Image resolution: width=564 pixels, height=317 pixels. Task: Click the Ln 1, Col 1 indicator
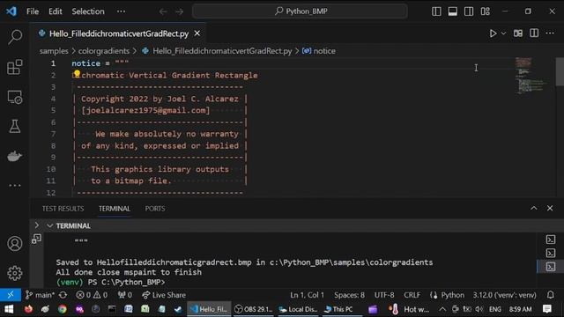pyautogui.click(x=307, y=295)
